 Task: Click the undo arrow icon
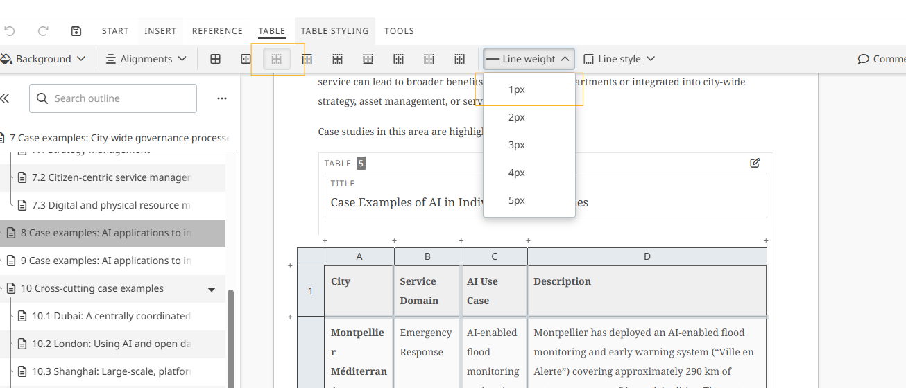click(x=10, y=31)
